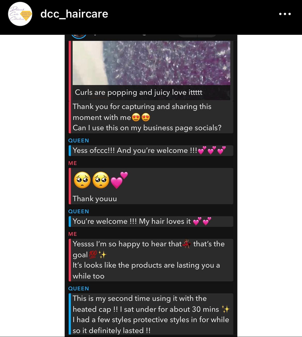
Task: Tap the large pink double-heart emoji
Action: click(119, 180)
